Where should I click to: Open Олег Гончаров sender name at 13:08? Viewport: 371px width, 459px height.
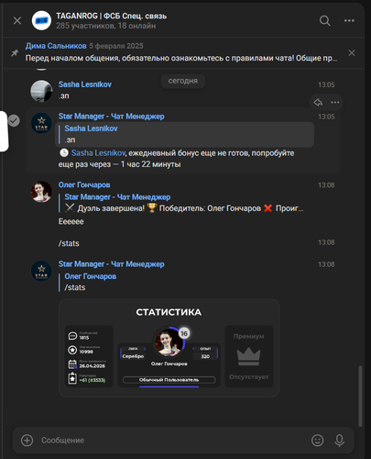84,185
